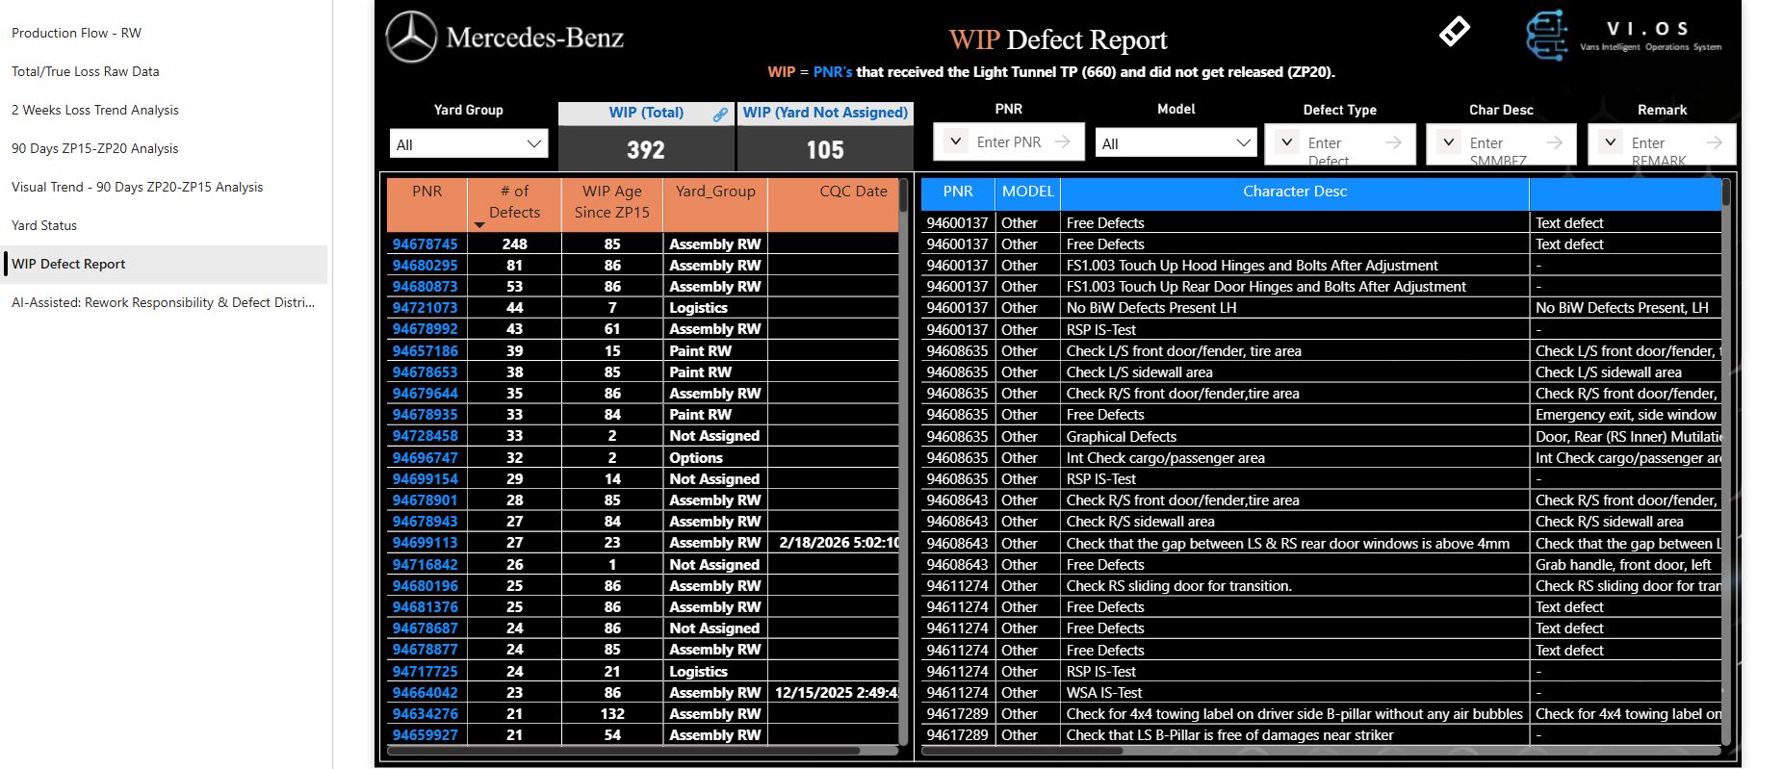Click the Mercedes-Benz star logo
Image resolution: width=1783 pixels, height=769 pixels.
click(x=411, y=38)
